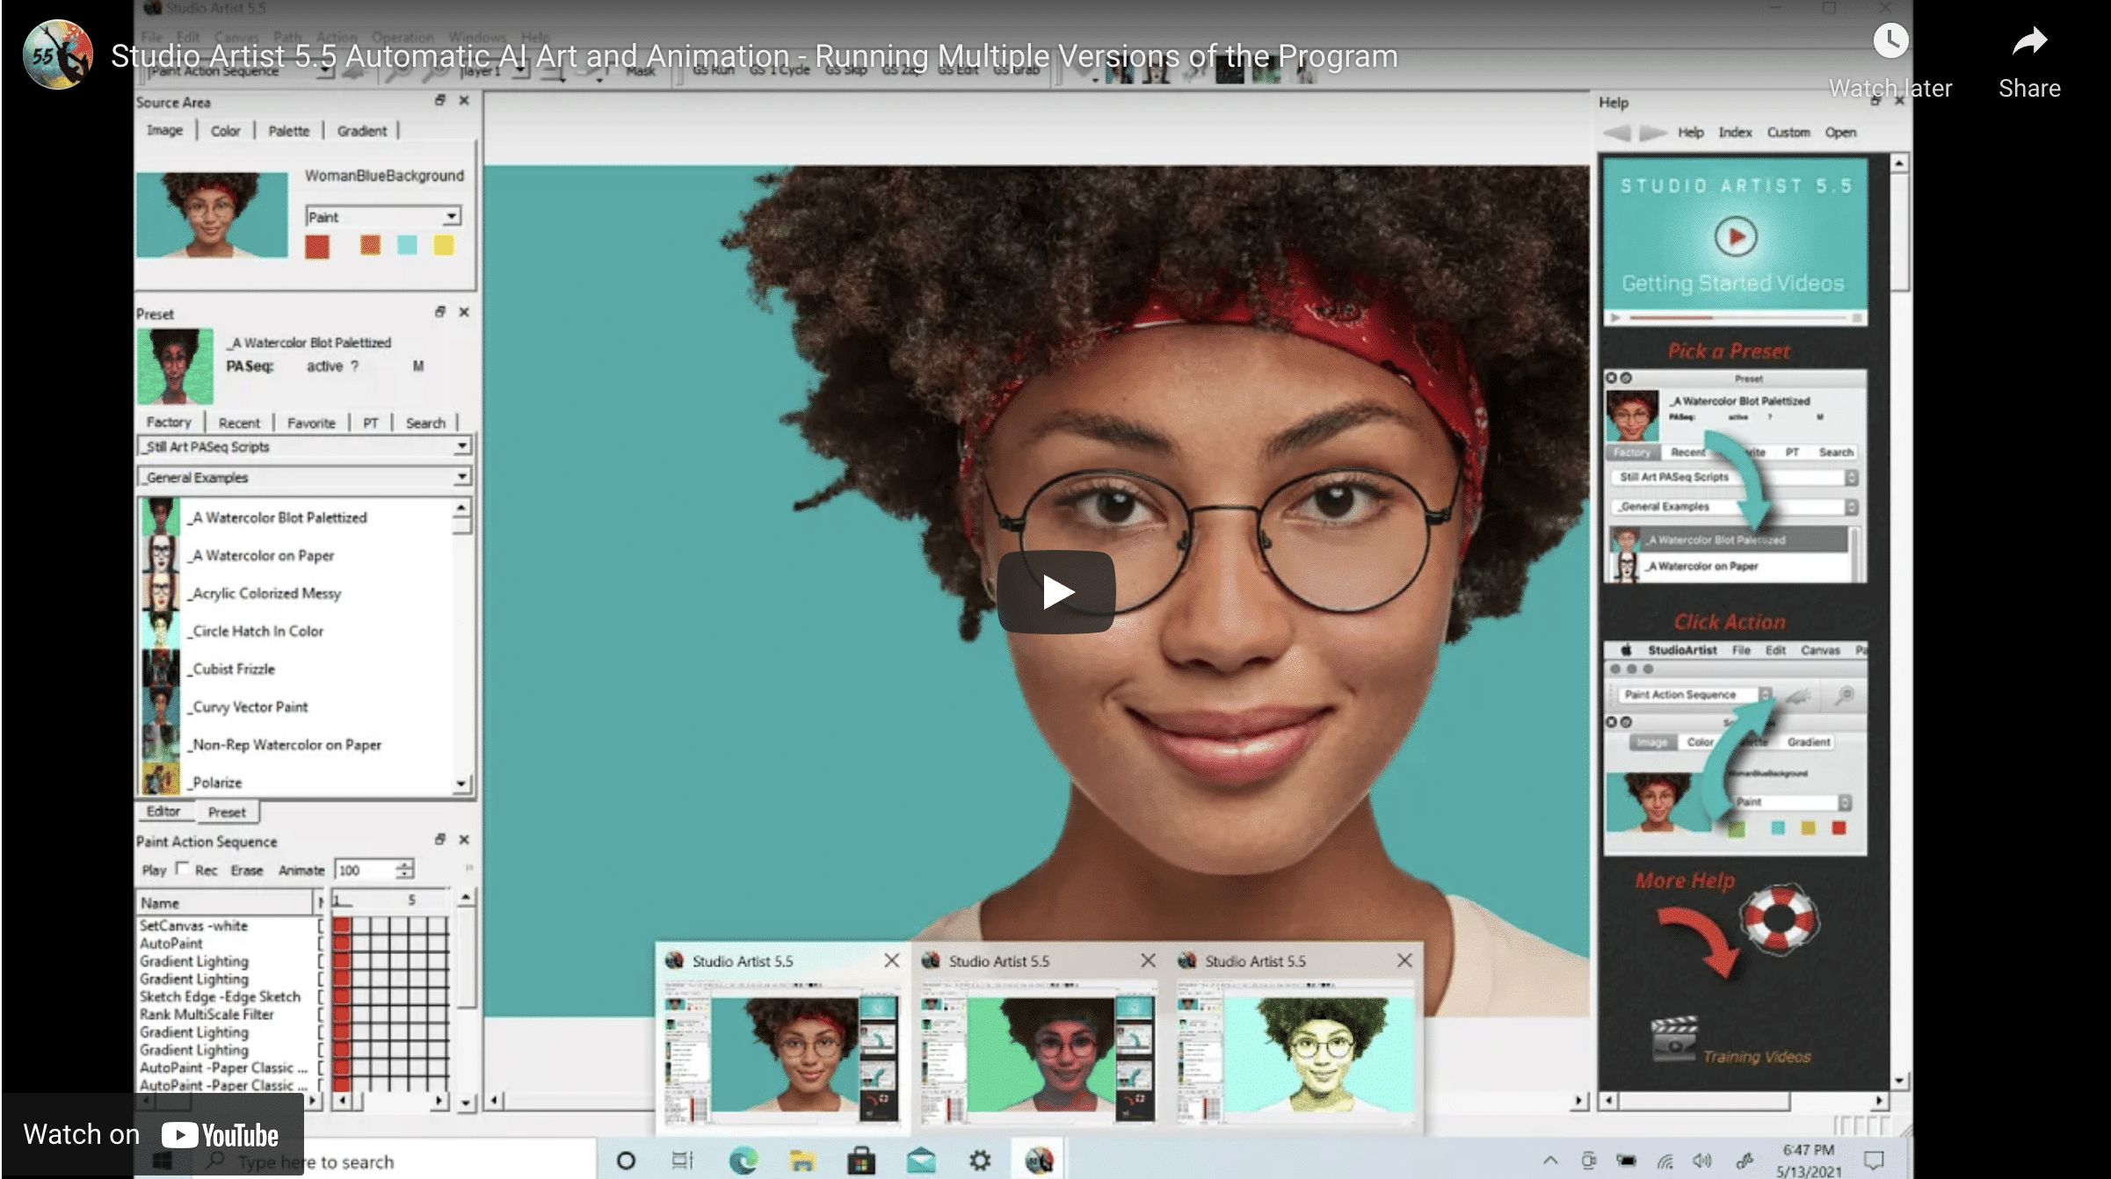
Task: Pick the cyan source color swatch
Action: 407,245
